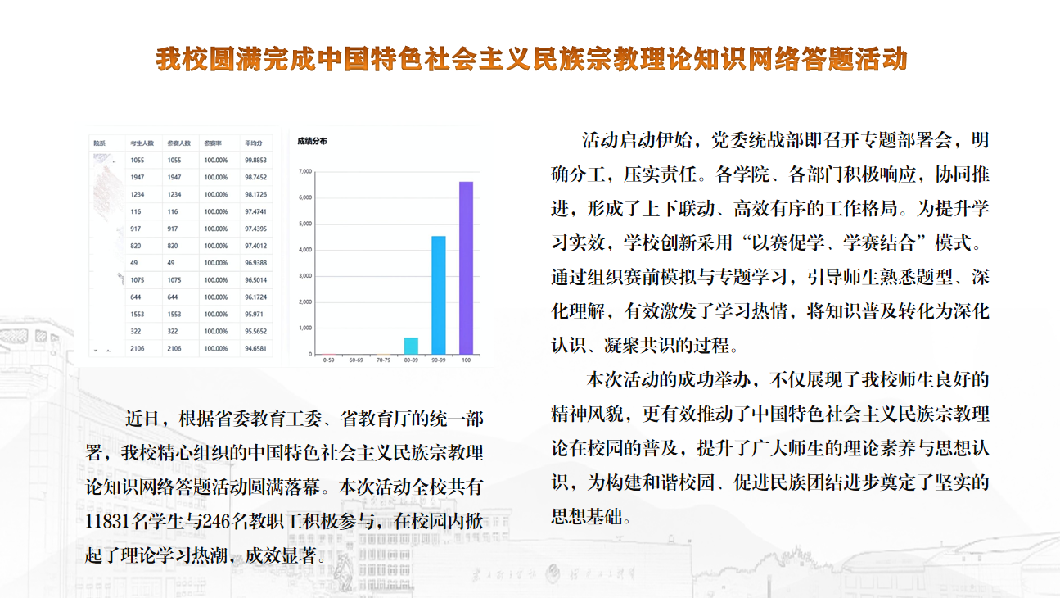Click the 参赛人数 column header

(178, 143)
